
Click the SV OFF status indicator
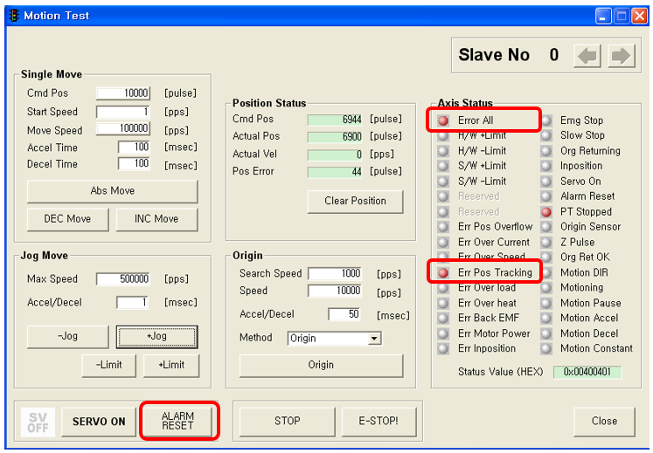tap(38, 422)
